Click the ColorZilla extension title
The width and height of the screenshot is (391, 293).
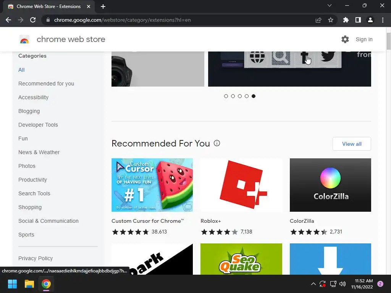pyautogui.click(x=302, y=221)
